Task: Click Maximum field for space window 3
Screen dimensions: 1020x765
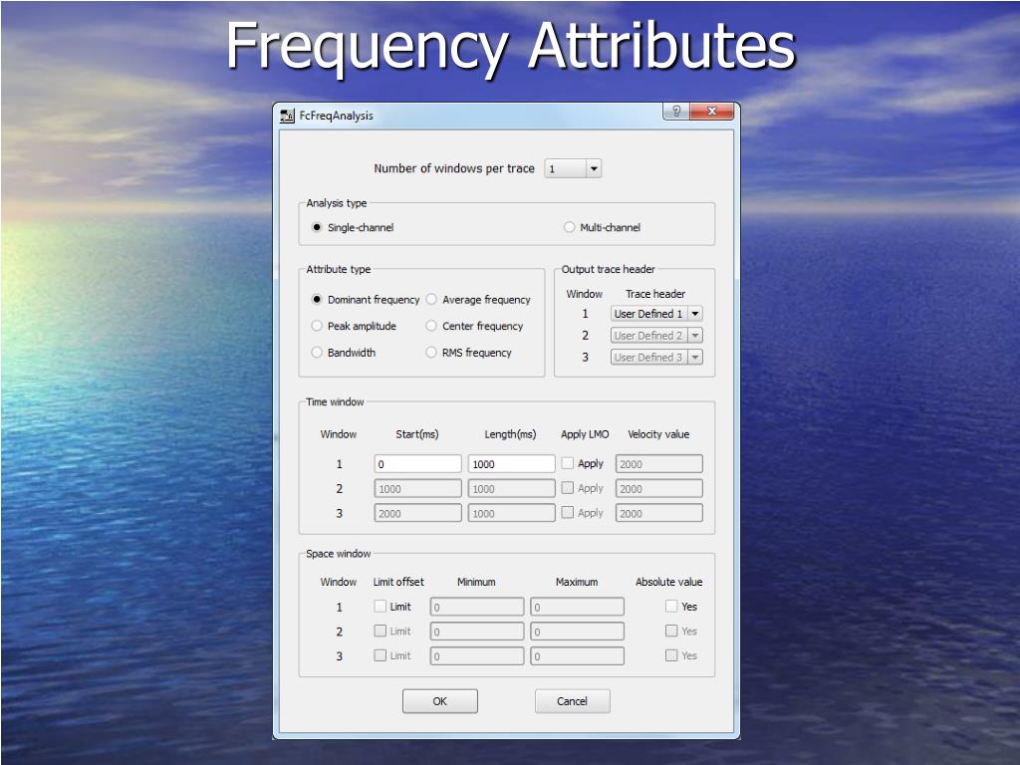Action: point(577,656)
